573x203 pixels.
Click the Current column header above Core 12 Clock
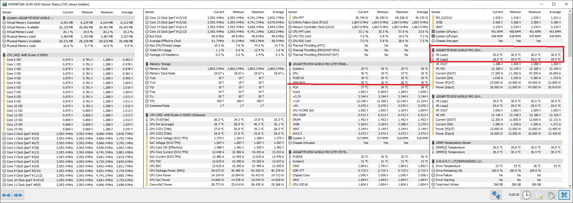[216, 12]
